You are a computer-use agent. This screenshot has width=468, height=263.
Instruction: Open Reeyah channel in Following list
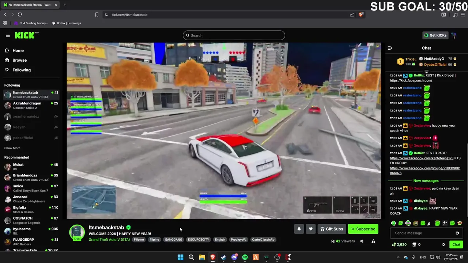[31, 127]
